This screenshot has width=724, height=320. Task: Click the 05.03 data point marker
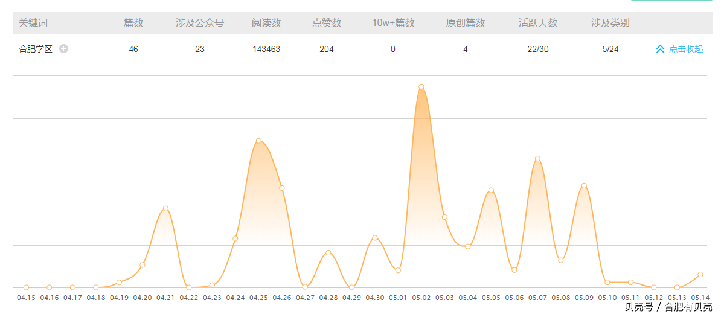444,217
